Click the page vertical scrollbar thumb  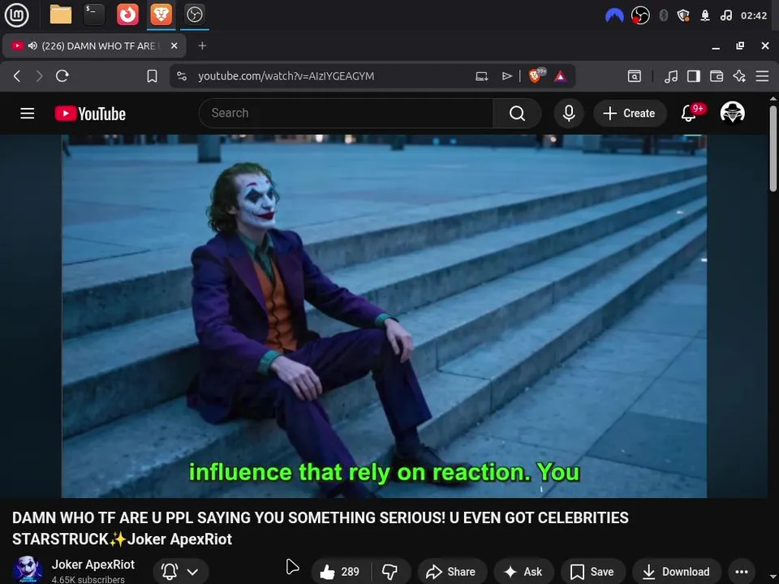coord(773,148)
